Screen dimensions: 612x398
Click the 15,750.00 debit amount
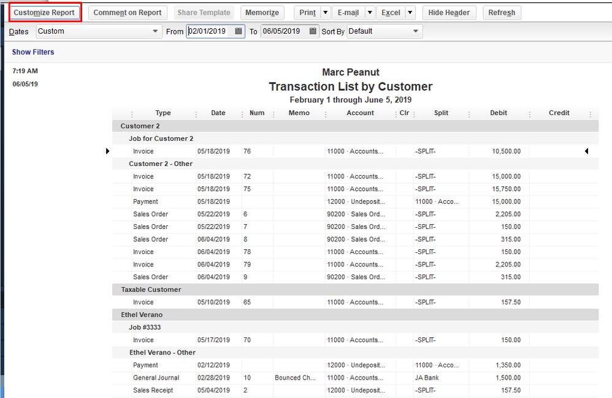coord(506,189)
